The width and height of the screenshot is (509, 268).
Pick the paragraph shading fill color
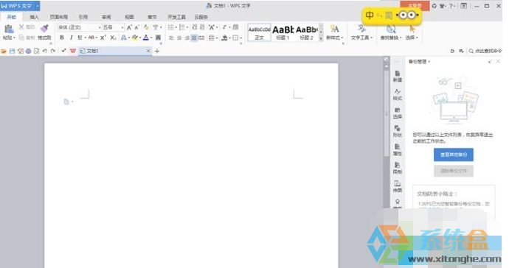(x=224, y=38)
